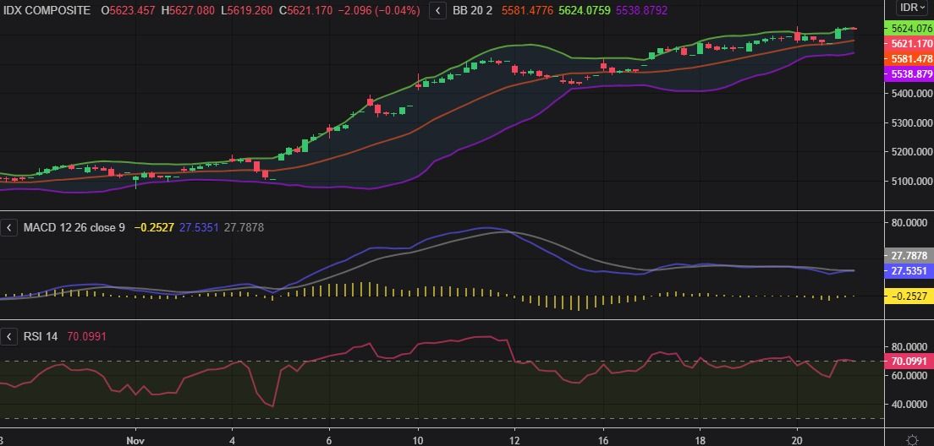Open the IDR currency dropdown
The width and height of the screenshot is (934, 446).
912,8
